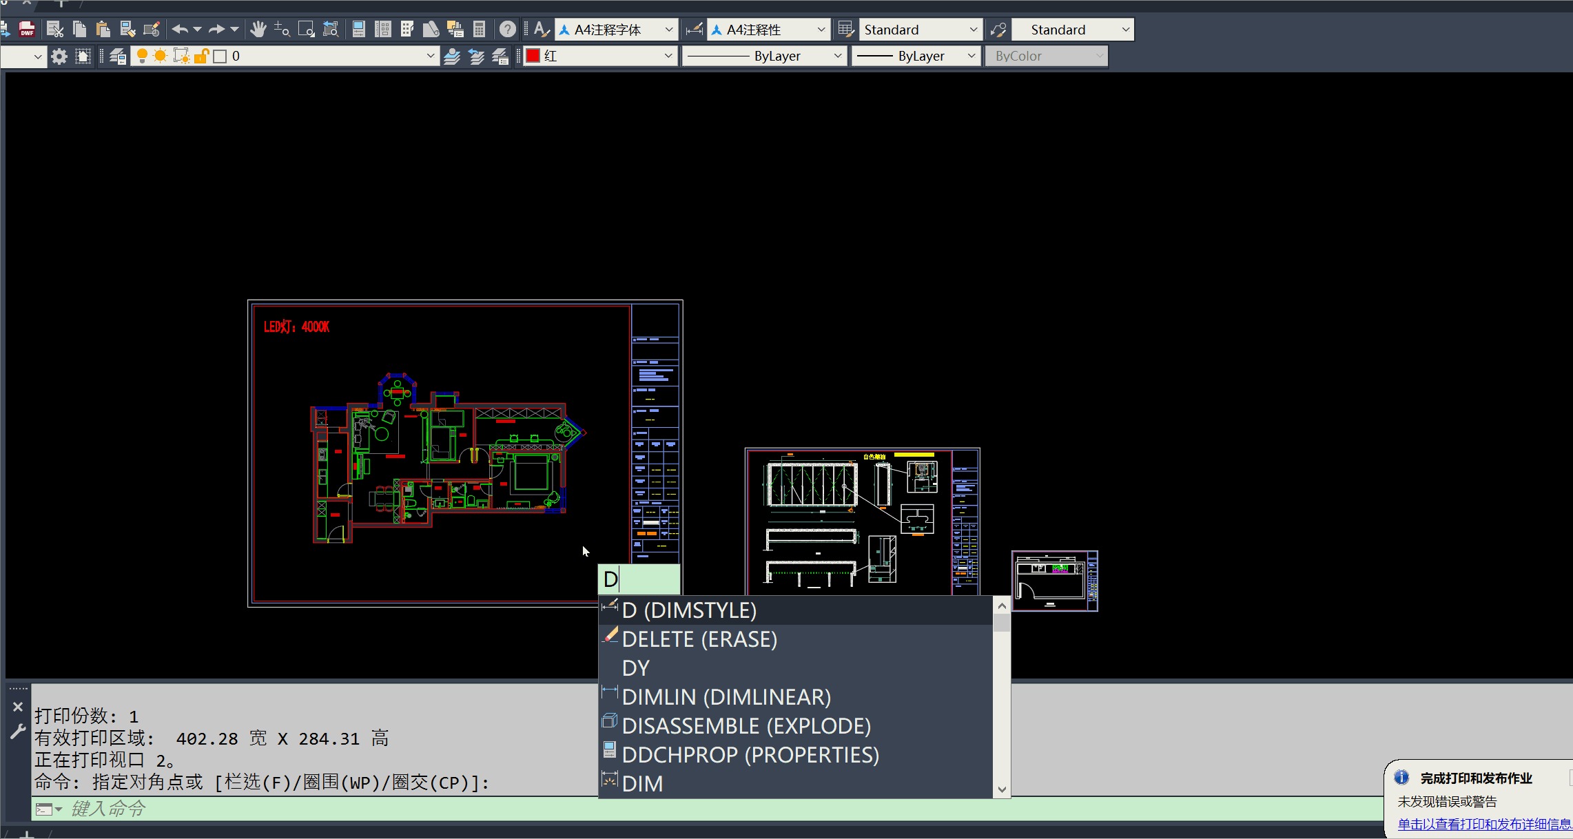Open the Standard multileader style dropdown
1573x839 pixels.
pyautogui.click(x=1073, y=29)
